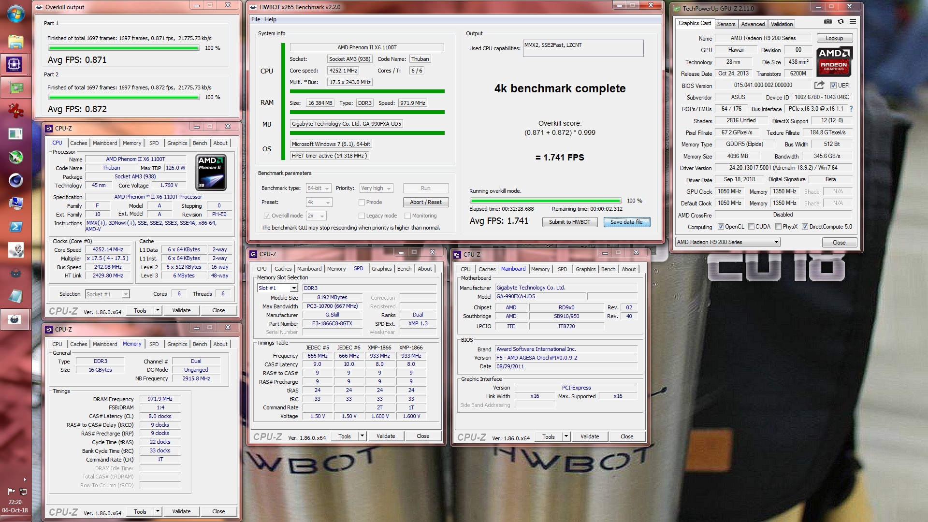Click the HWBOT x265 taskbar icon at the bottom

click(14, 319)
